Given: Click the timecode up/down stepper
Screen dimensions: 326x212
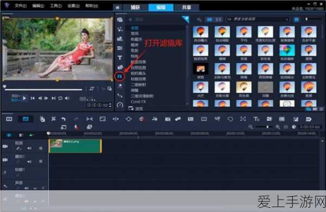Looking at the screenshot, I should (110, 105).
